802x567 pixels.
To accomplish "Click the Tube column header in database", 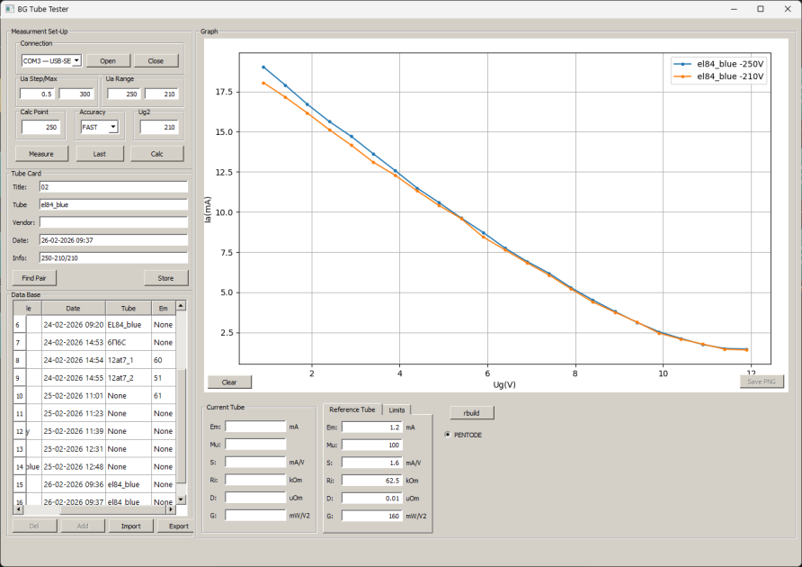I will click(x=129, y=308).
